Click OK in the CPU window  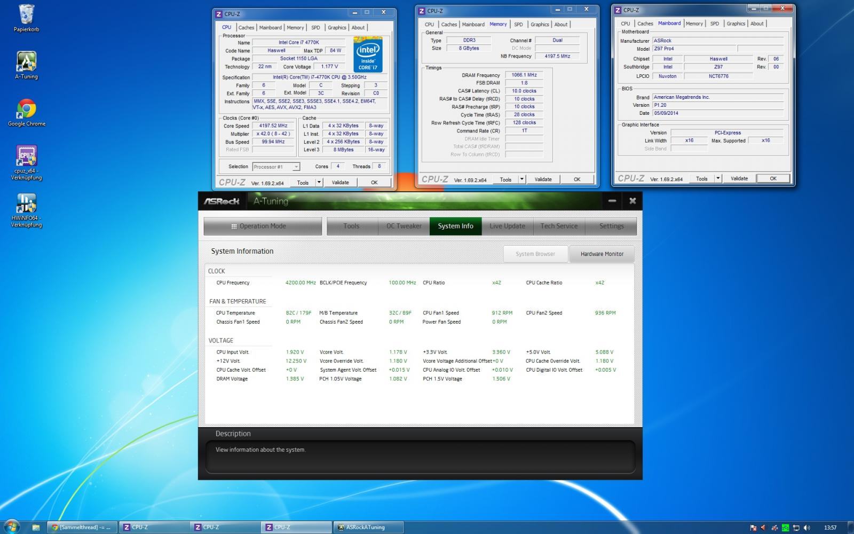pyautogui.click(x=374, y=182)
